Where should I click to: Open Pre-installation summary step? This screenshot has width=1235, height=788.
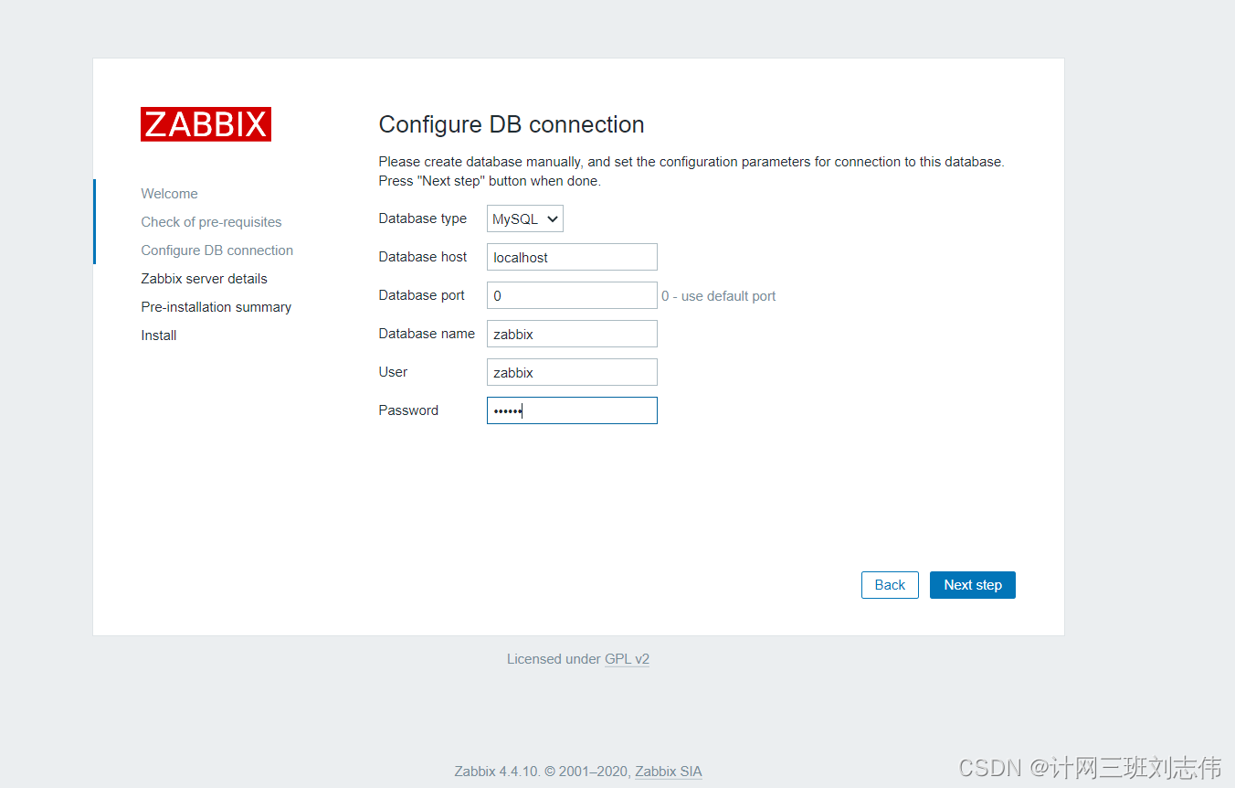[x=216, y=307]
